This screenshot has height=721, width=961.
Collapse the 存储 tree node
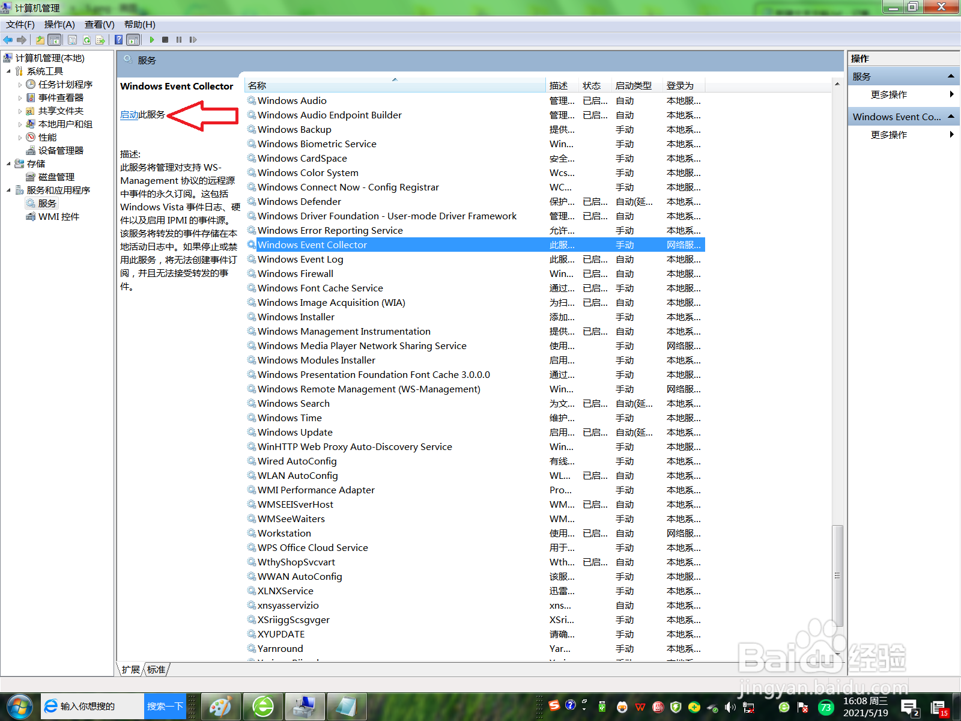coord(9,164)
